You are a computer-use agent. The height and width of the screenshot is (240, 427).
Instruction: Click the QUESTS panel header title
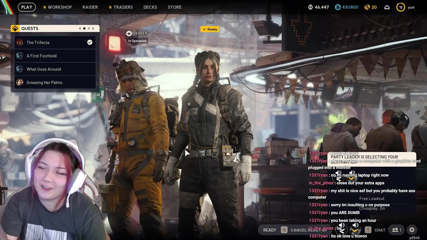[30, 28]
